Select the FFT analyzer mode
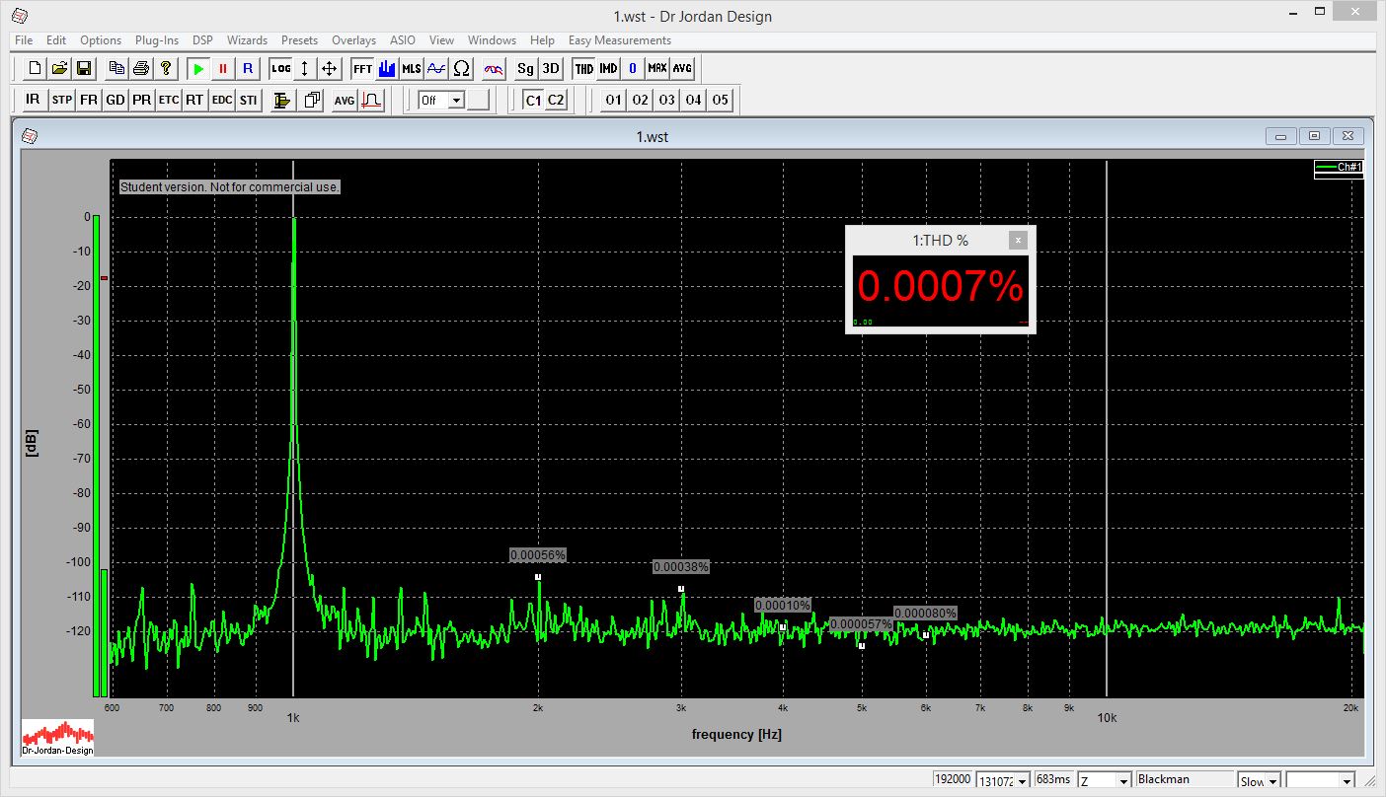Screen dimensions: 1386x797 [x=362, y=68]
